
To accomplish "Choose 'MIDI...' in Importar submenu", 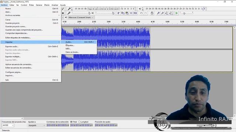I will point(79,49).
